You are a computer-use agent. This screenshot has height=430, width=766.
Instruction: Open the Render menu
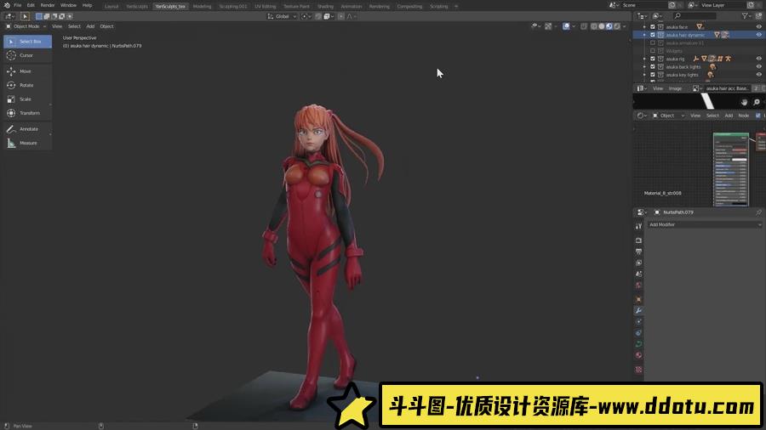[48, 5]
